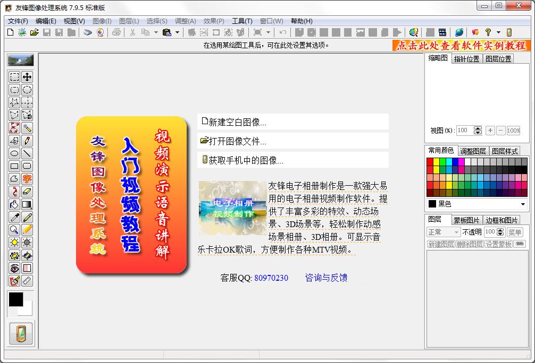Screen dimensions: 535x363
Task: Open the 工具(T) menu
Action: click(242, 21)
